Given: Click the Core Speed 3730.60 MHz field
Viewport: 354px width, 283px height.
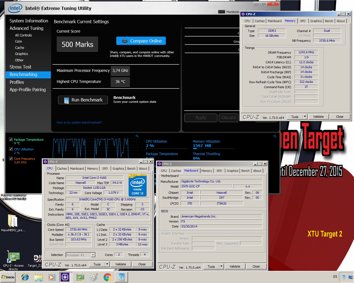Looking at the screenshot, I should click(x=79, y=230).
